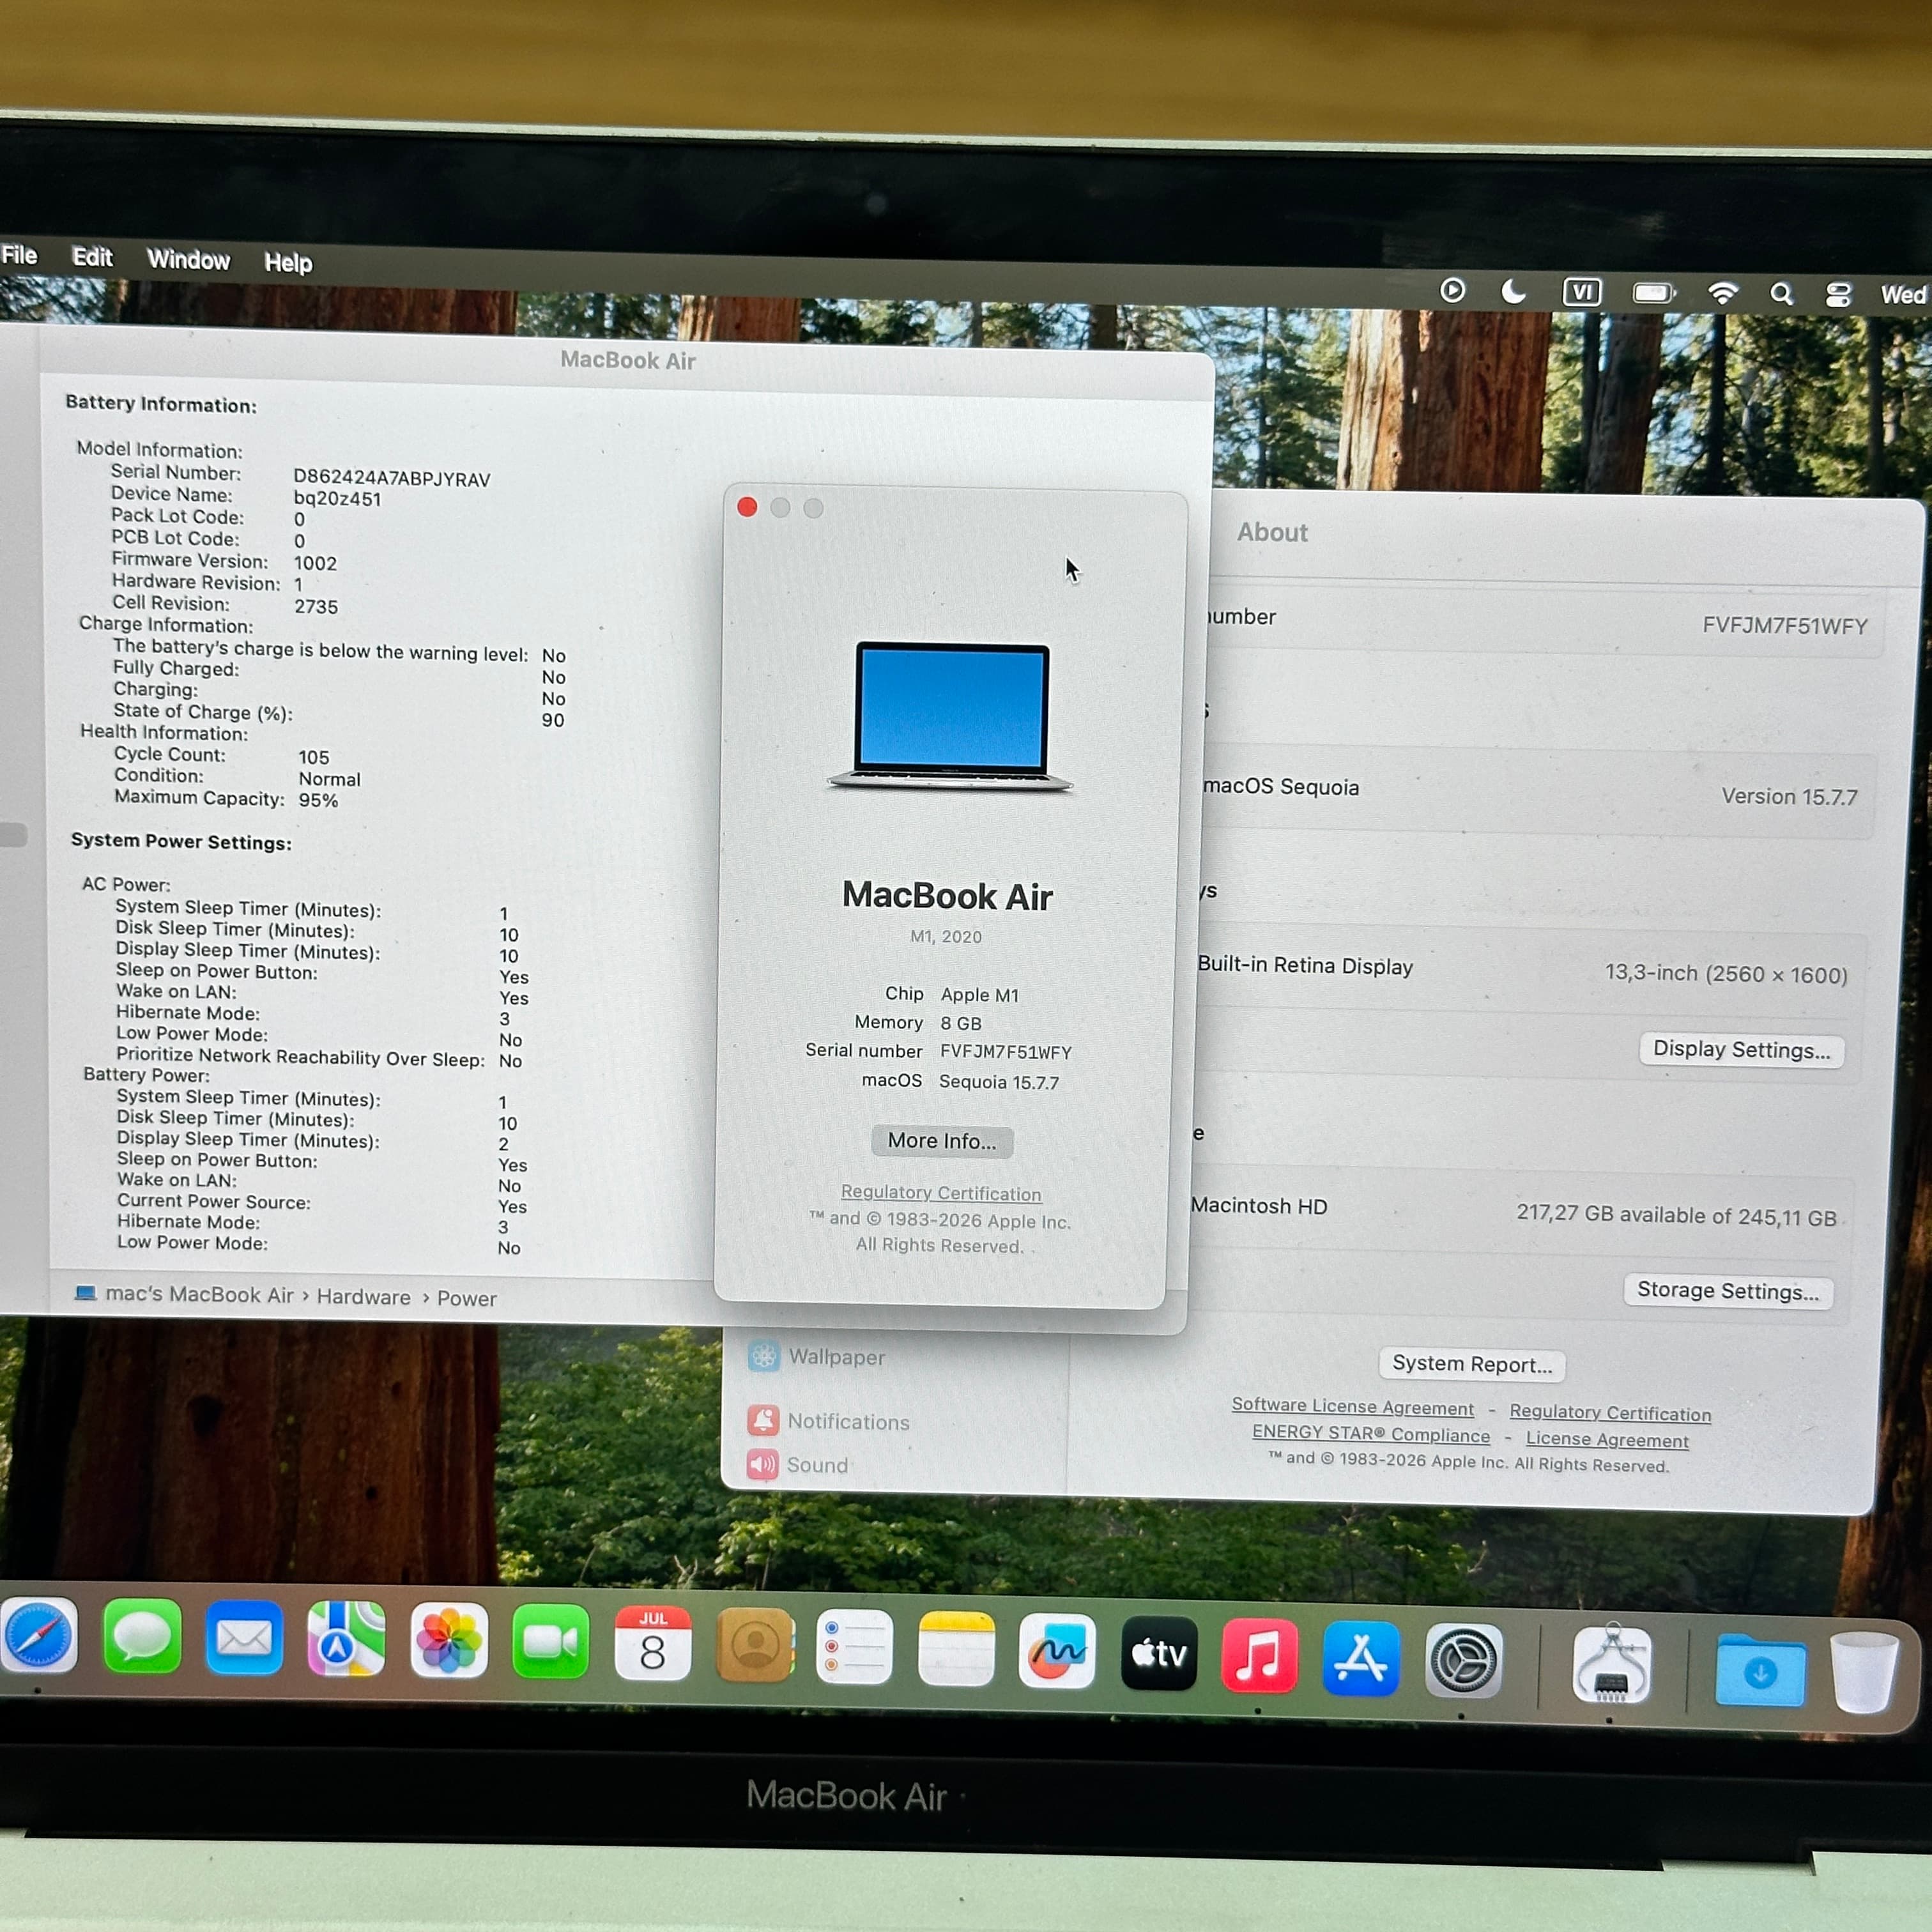Click the Focus moon icon

pyautogui.click(x=1514, y=291)
